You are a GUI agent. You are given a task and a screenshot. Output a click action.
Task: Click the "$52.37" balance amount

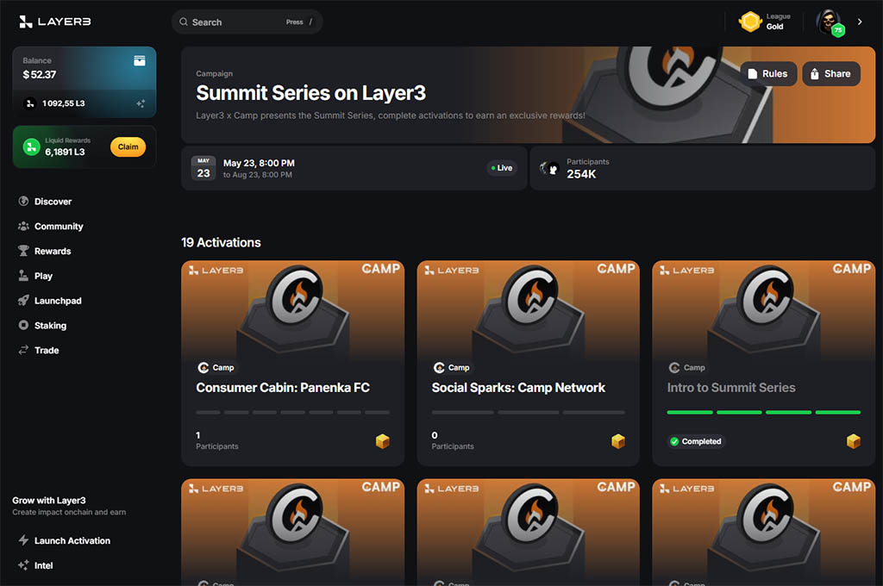pyautogui.click(x=40, y=74)
